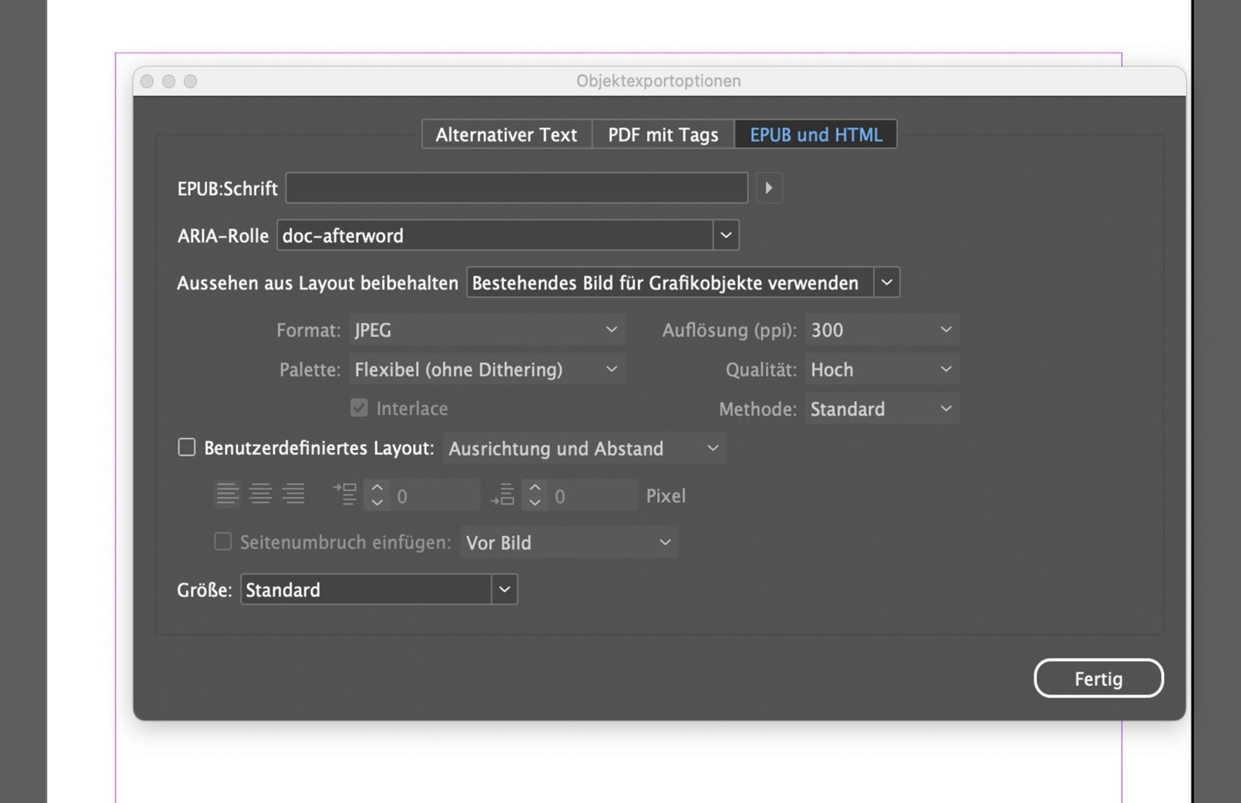1241x803 pixels.
Task: Open the ARIA-Rolle dropdown
Action: pos(725,235)
